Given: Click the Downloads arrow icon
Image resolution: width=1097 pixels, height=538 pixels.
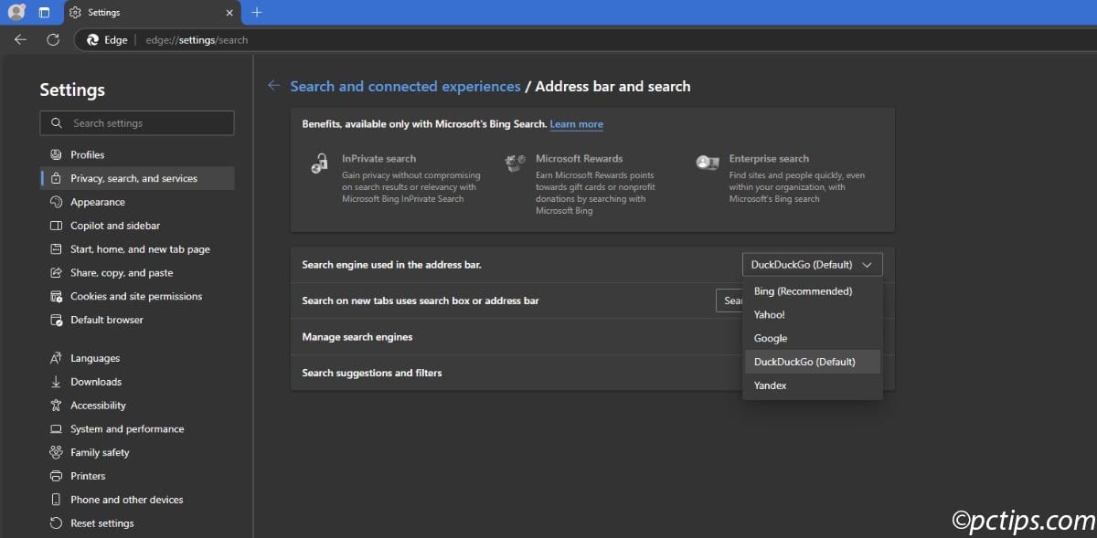Looking at the screenshot, I should tap(56, 382).
